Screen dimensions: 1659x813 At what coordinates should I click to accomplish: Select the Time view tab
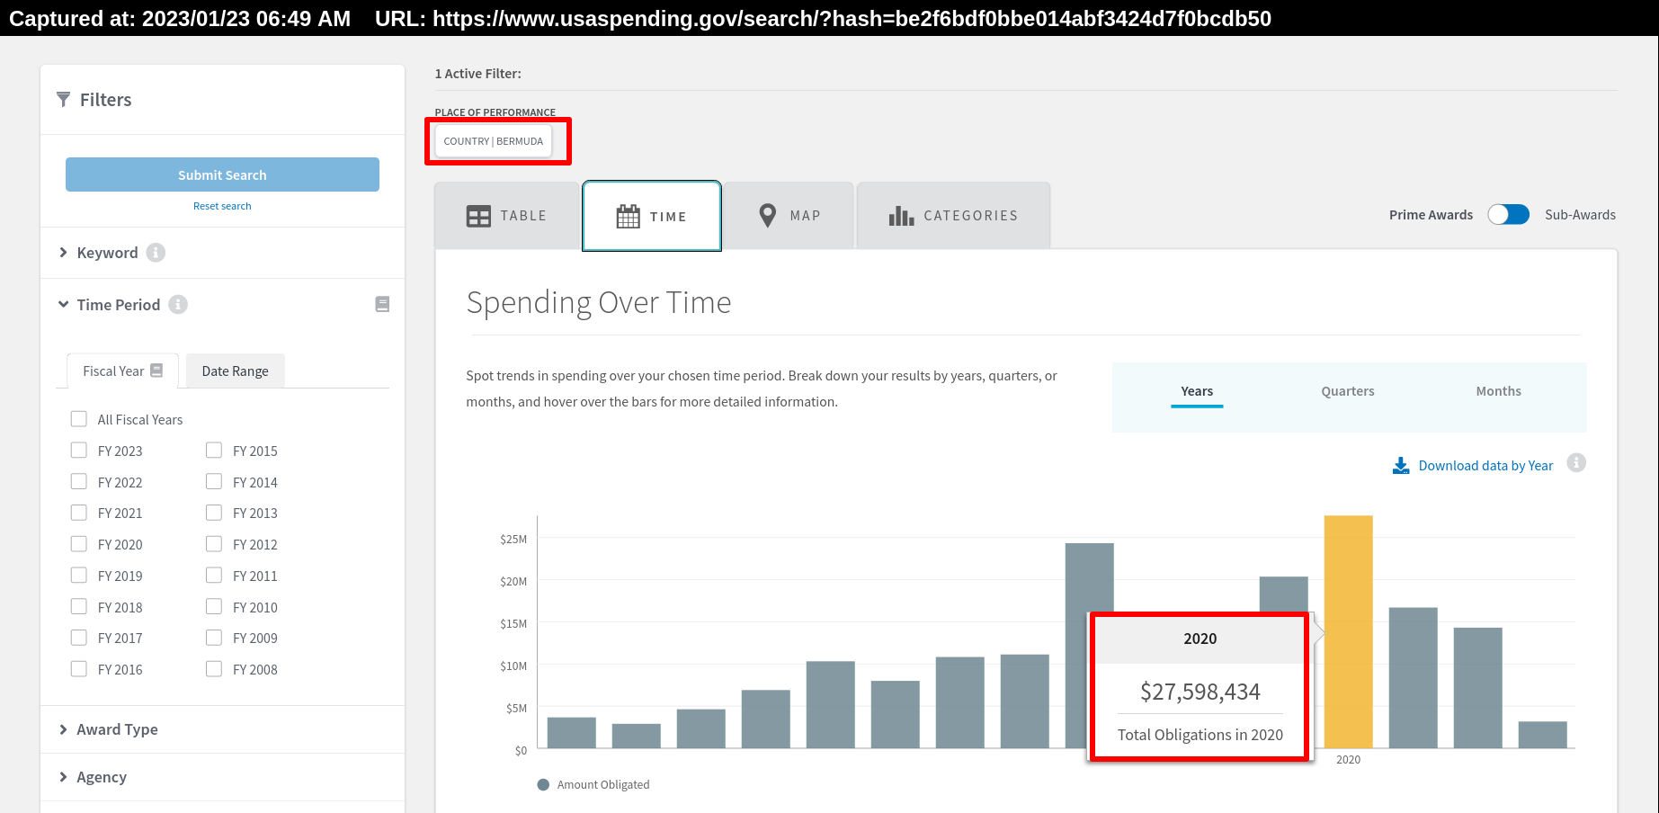tap(652, 216)
